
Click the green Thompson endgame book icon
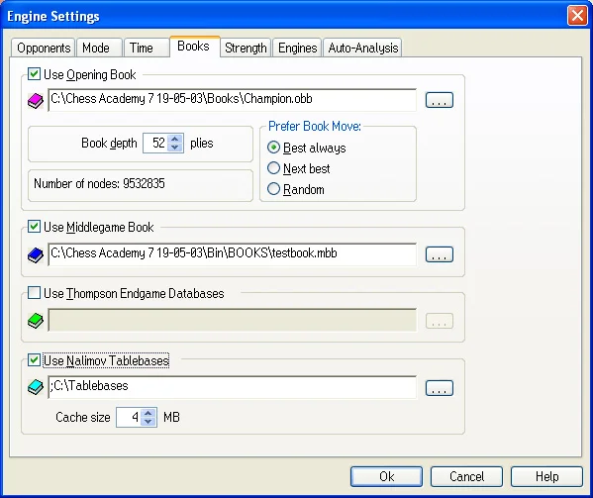click(36, 321)
